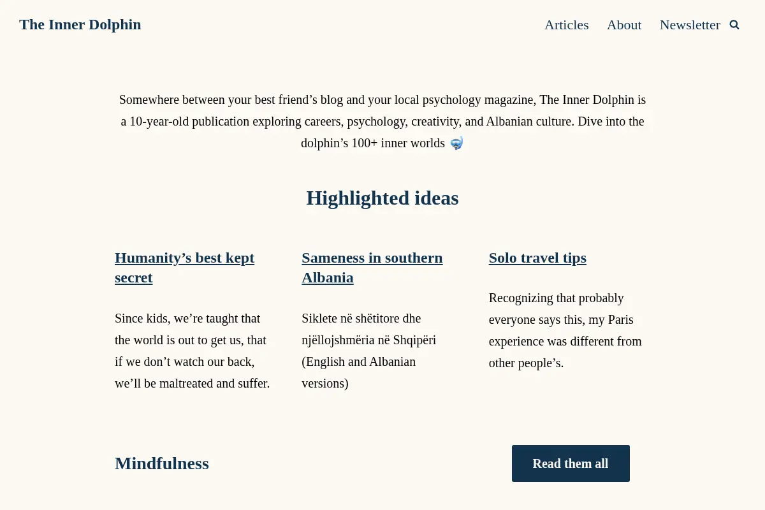Open "Humanity's best kept secret" article

coord(184,268)
